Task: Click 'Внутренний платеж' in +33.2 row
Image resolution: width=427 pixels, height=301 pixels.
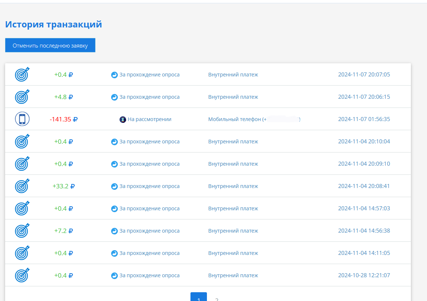Action: click(x=233, y=186)
